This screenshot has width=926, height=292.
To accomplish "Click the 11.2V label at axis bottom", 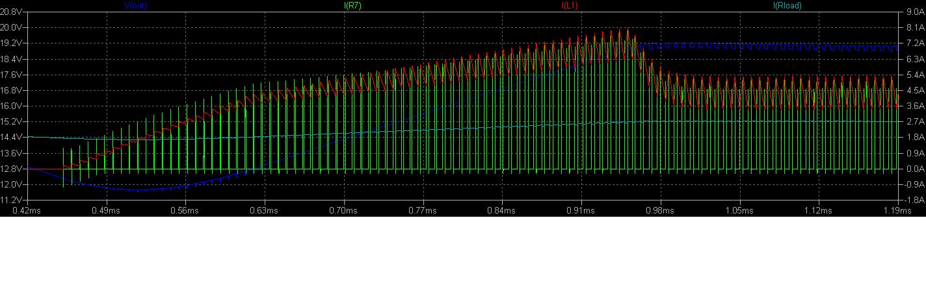I will (14, 200).
